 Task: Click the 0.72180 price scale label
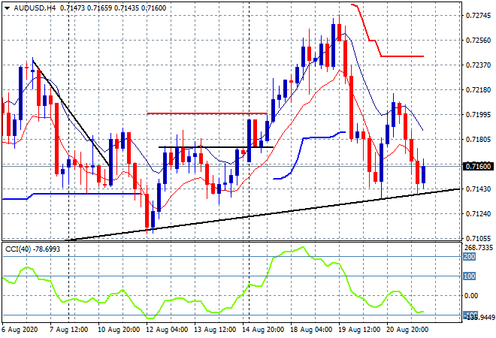[x=478, y=90]
